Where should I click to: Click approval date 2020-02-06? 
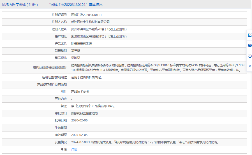pos(79,120)
